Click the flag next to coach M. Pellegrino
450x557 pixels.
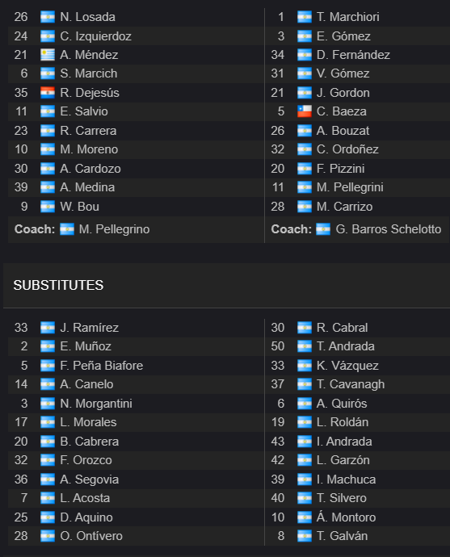[67, 229]
